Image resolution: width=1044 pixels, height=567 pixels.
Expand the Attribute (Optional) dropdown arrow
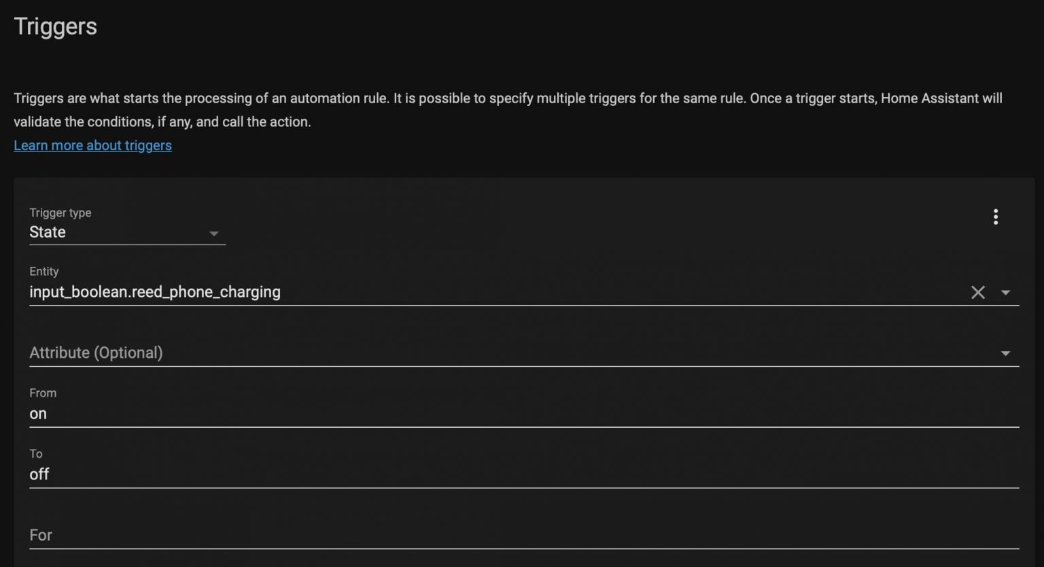(1005, 353)
